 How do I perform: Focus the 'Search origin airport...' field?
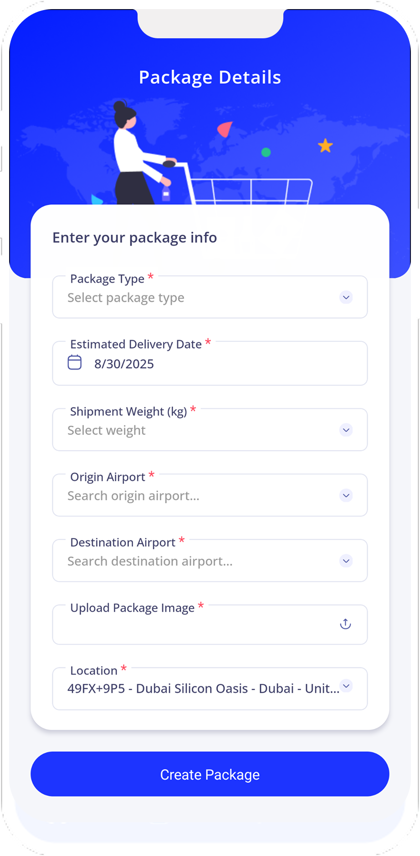coord(133,496)
